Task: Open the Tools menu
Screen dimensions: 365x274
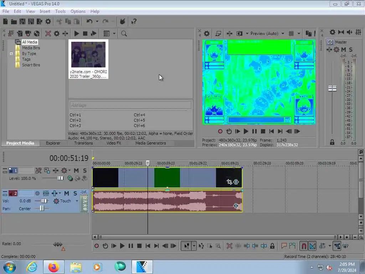Action: tap(60, 11)
